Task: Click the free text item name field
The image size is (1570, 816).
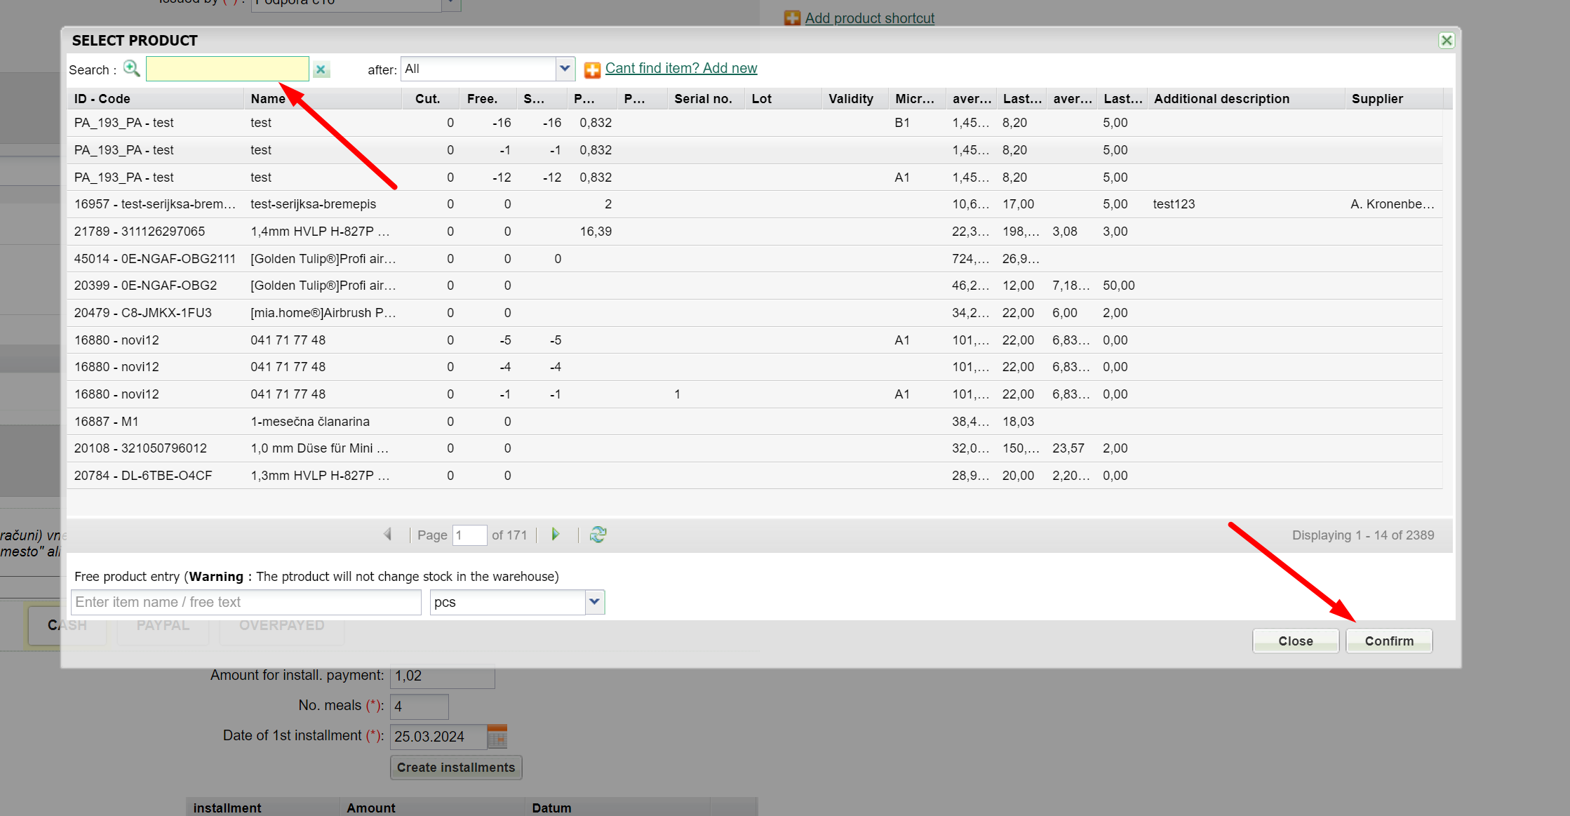Action: [x=246, y=602]
